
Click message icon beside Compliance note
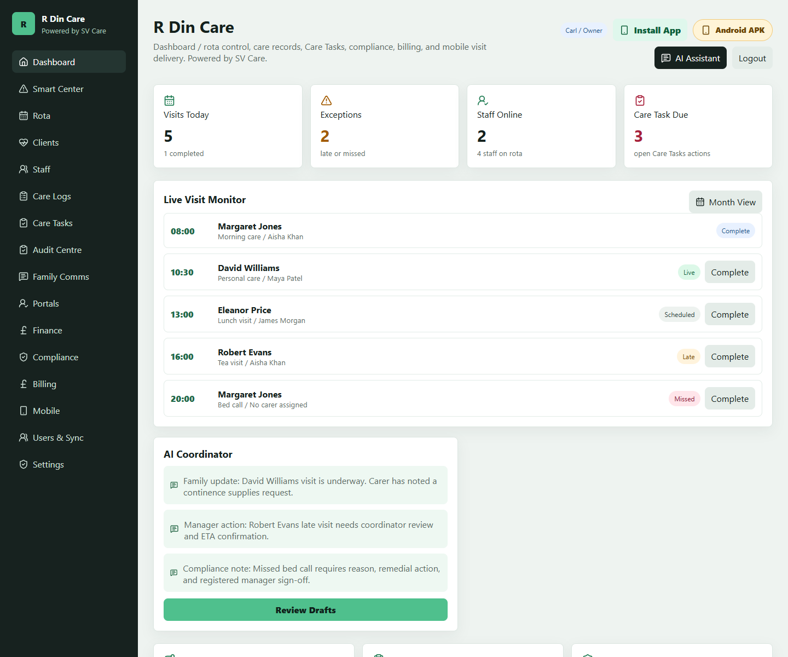(x=173, y=573)
